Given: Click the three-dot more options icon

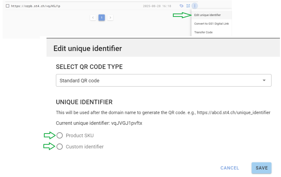Looking at the screenshot, I should [195, 6].
